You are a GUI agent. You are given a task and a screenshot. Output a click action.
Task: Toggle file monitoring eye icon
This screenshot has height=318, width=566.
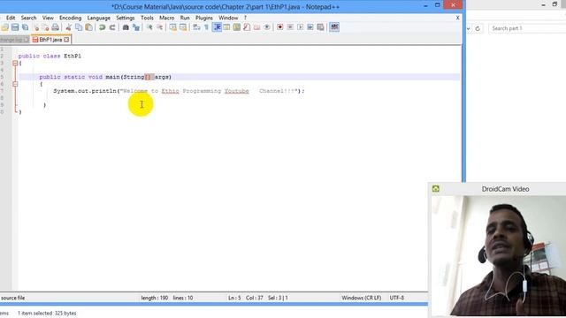pos(267,27)
